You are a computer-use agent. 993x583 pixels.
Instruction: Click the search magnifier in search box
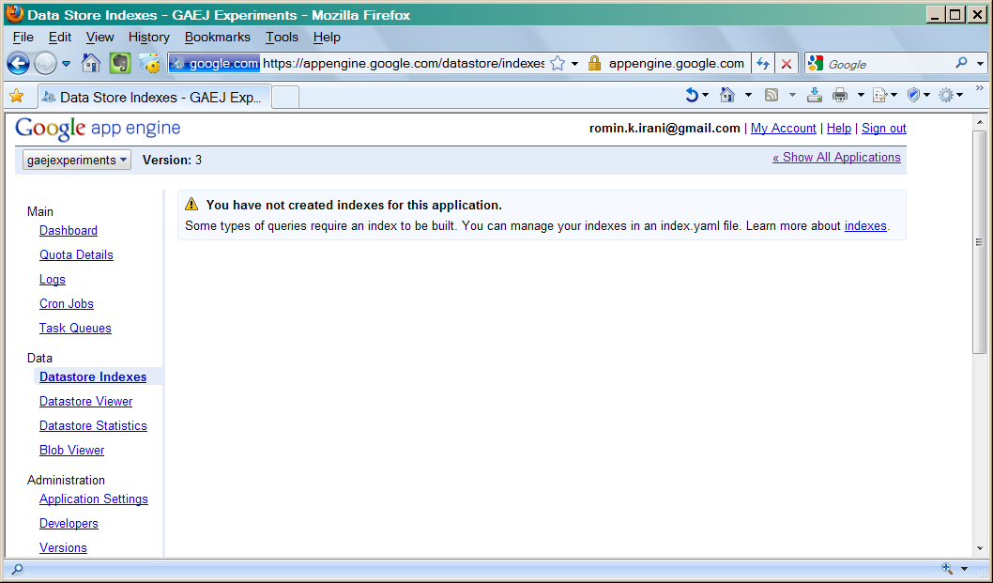click(x=961, y=63)
